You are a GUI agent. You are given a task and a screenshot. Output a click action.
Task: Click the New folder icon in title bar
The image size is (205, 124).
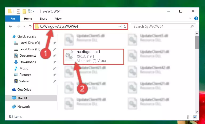[x=24, y=11]
